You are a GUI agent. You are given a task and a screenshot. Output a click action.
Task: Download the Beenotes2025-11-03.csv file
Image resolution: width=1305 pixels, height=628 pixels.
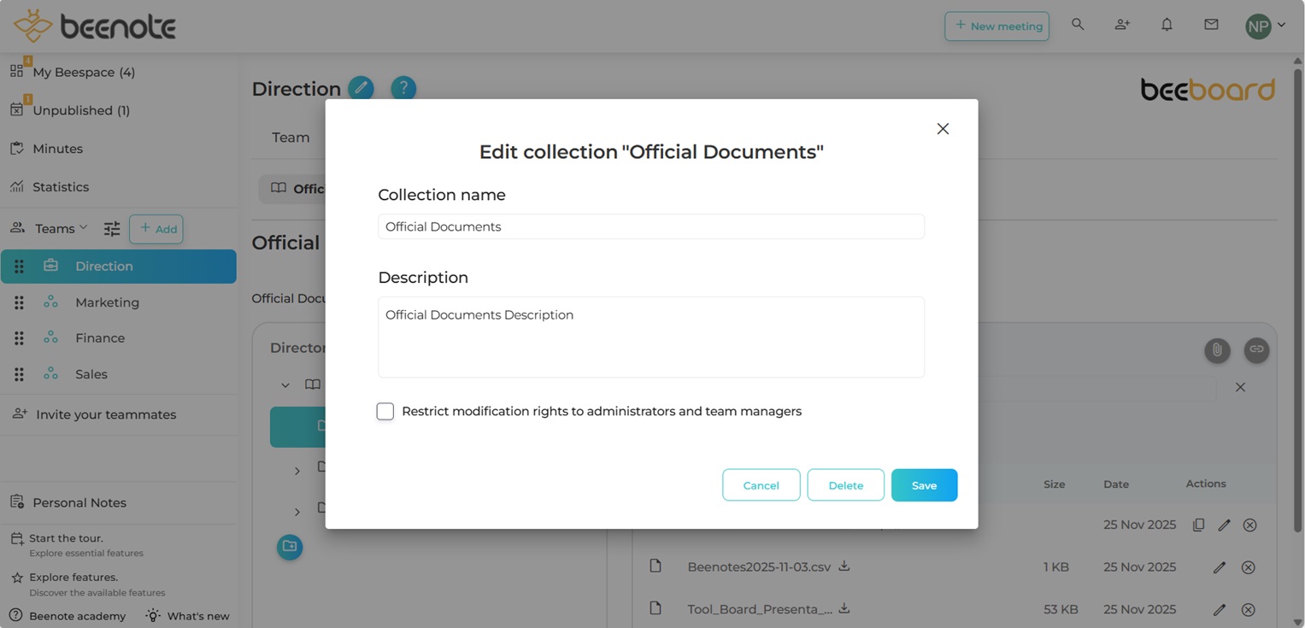tap(844, 566)
